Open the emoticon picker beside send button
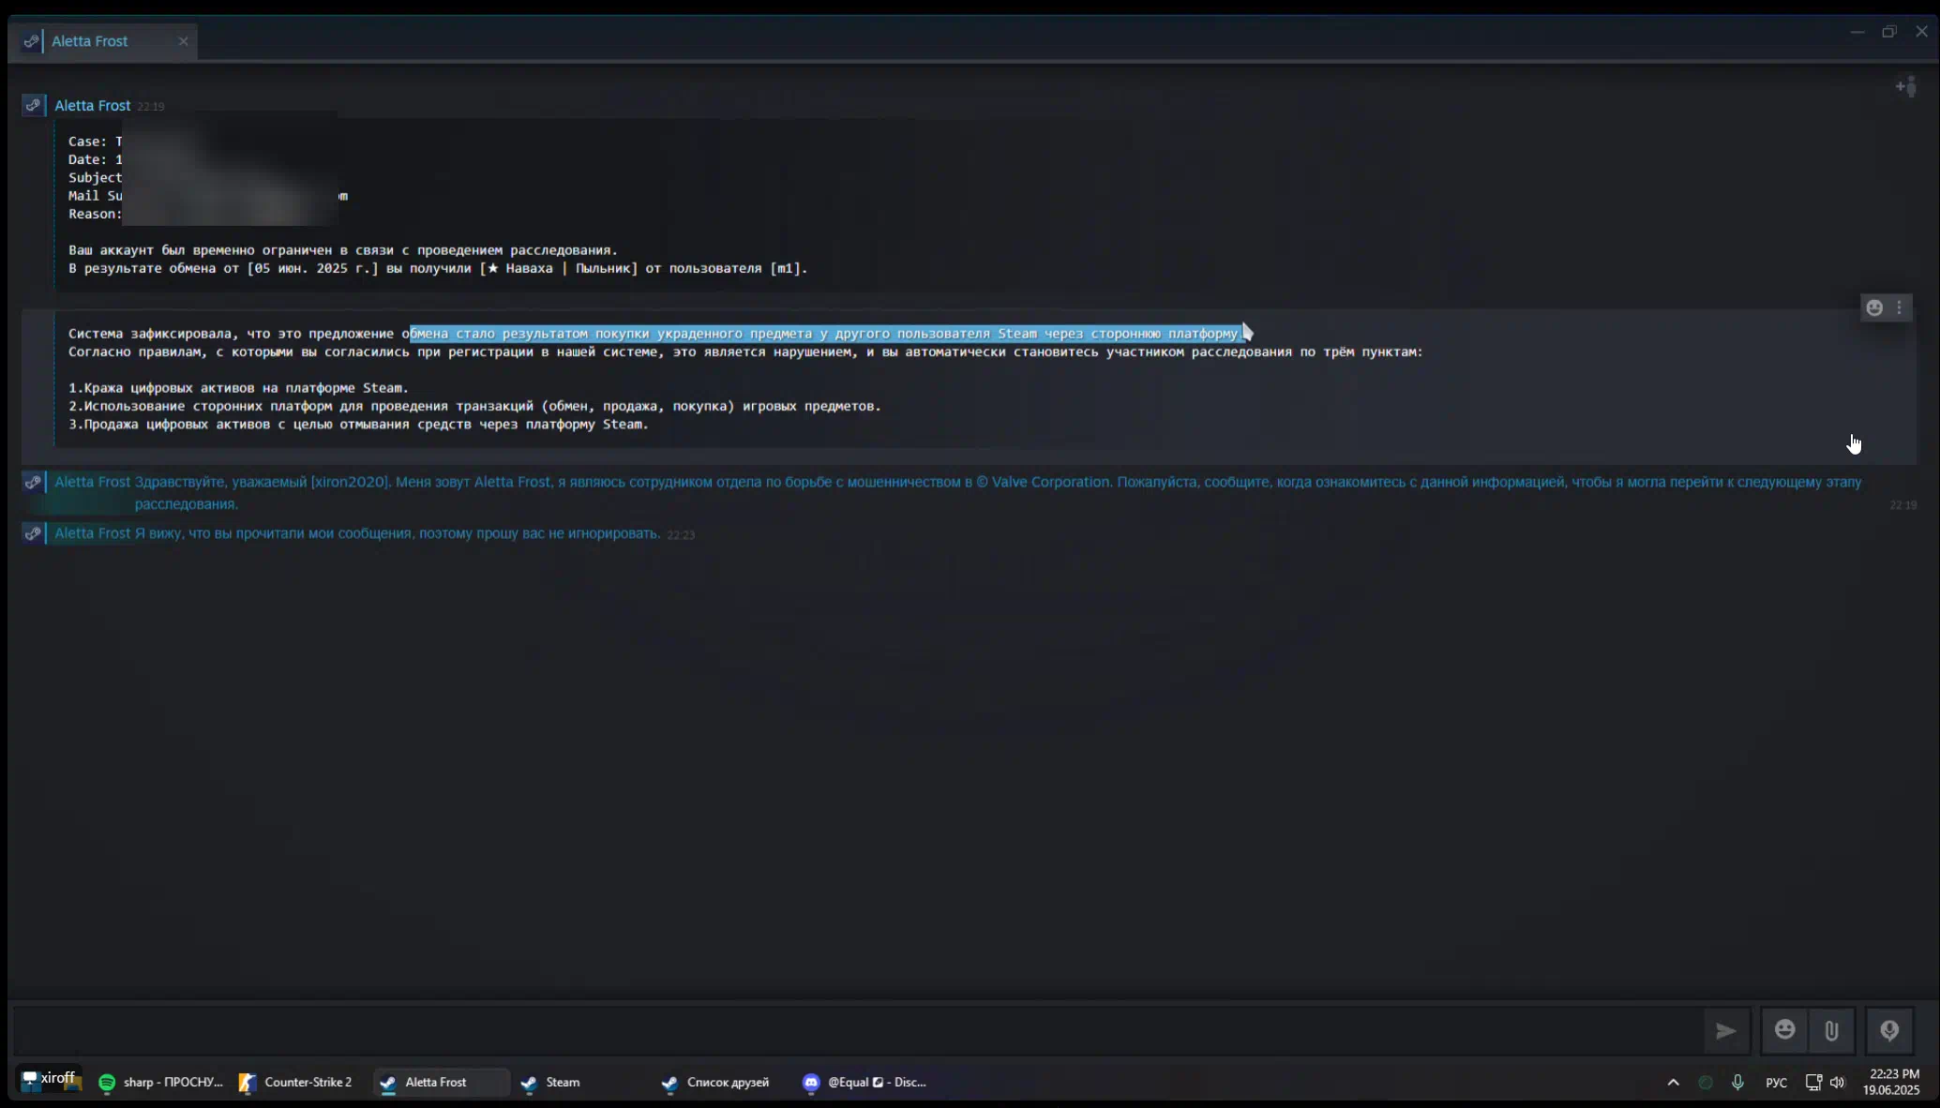The width and height of the screenshot is (1940, 1108). [x=1785, y=1031]
